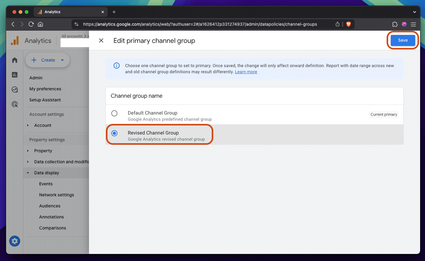The width and height of the screenshot is (425, 261).
Task: Click the share icon in address bar
Action: [338, 24]
